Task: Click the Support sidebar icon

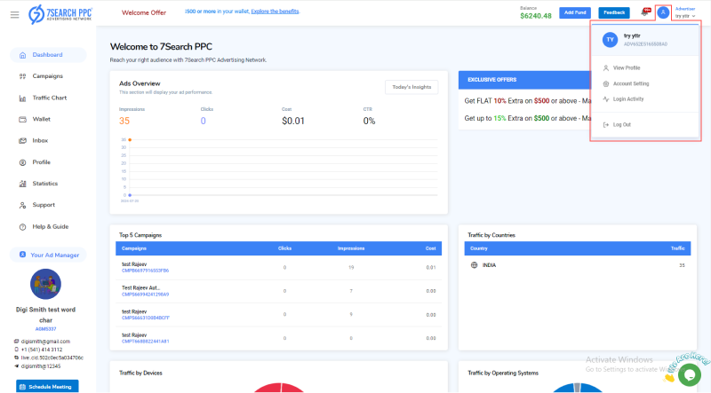Action: tap(23, 205)
